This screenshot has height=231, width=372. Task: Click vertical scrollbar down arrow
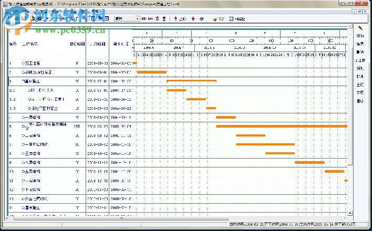tap(350, 213)
